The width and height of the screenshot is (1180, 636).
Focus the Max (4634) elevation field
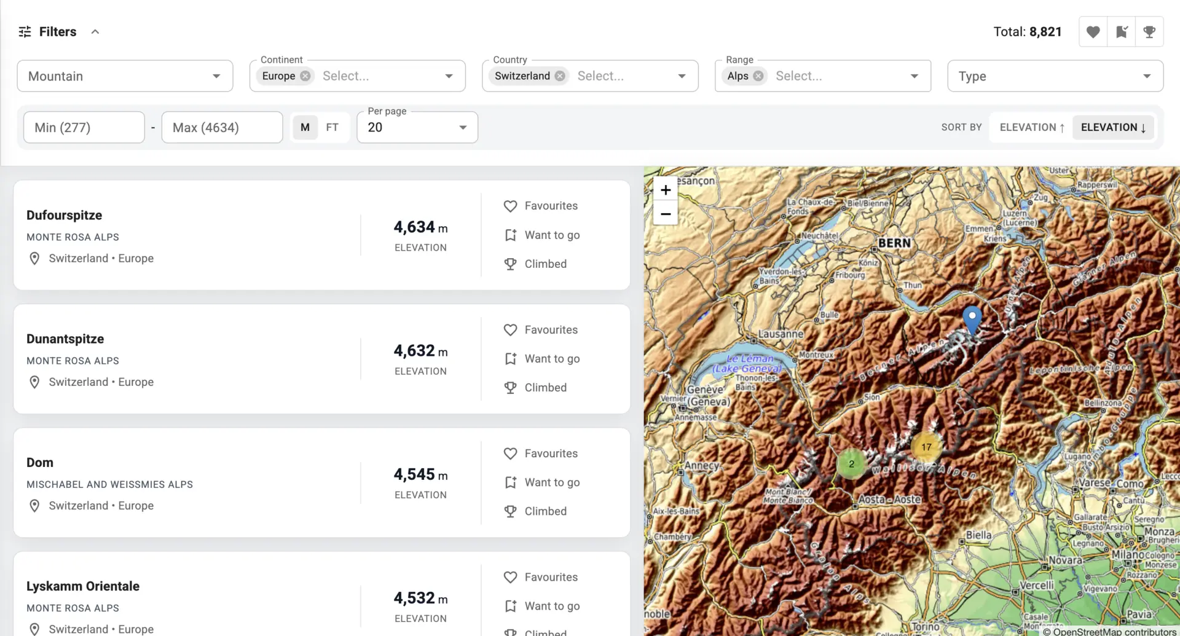[222, 127]
